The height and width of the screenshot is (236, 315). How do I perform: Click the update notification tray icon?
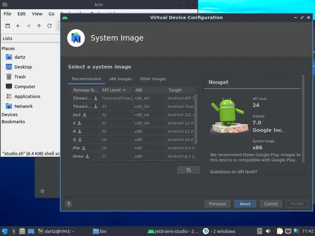[296, 230]
